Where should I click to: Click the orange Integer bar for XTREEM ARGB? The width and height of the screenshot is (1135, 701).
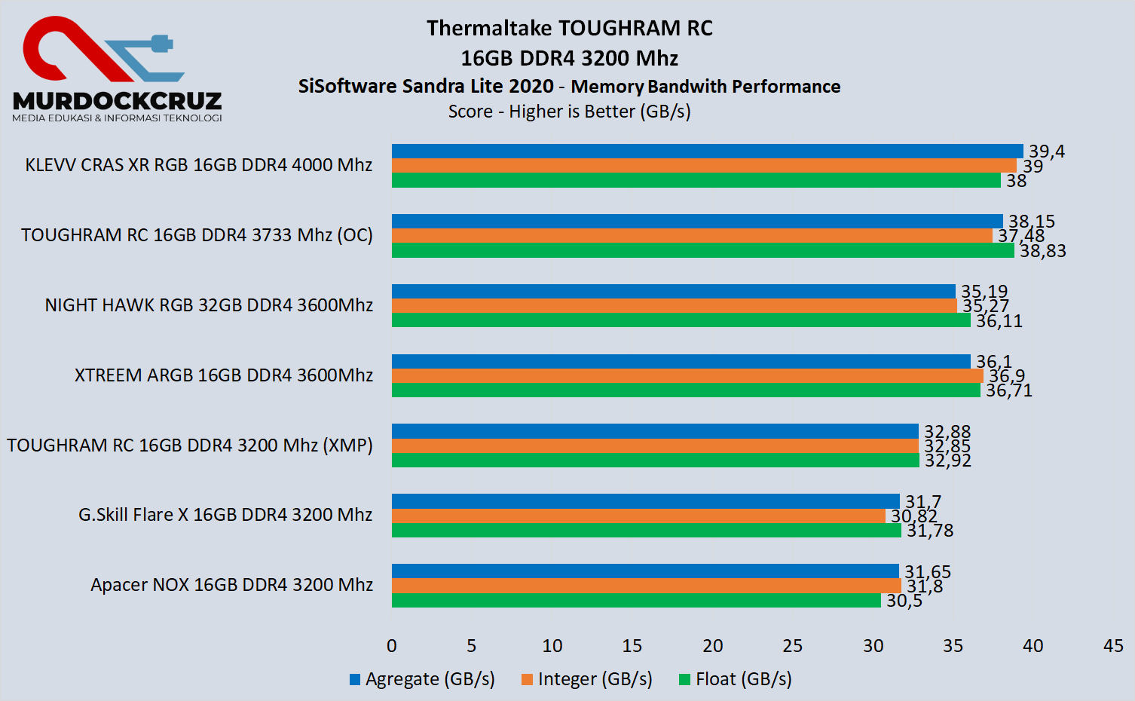687,376
